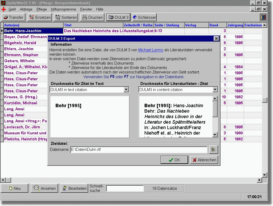The height and width of the screenshot is (206, 273).
Task: Click the table's horizontal scroll right arrow
Action: pyautogui.click(x=259, y=180)
